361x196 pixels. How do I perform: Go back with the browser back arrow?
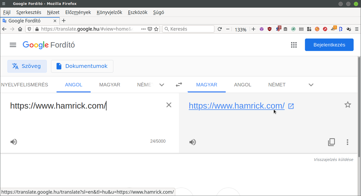coord(4,29)
